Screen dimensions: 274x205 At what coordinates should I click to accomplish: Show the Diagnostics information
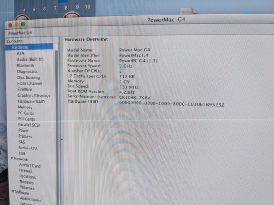coord(27,72)
